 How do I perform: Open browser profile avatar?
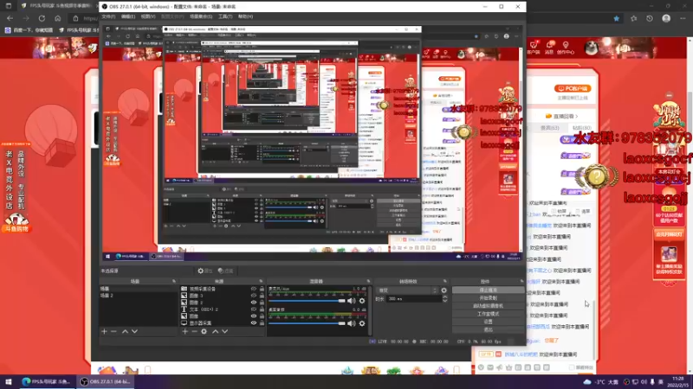click(666, 18)
